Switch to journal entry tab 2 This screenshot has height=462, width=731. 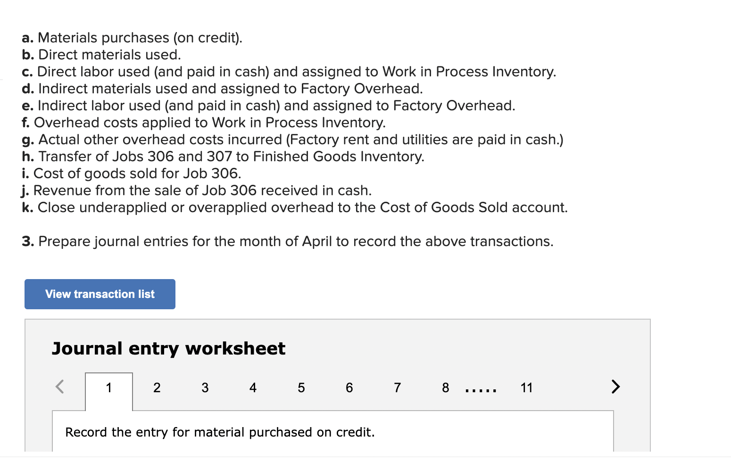coord(157,388)
